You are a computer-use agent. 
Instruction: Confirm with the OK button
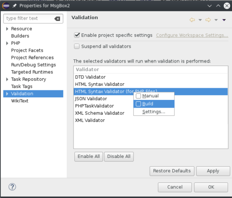(x=211, y=187)
